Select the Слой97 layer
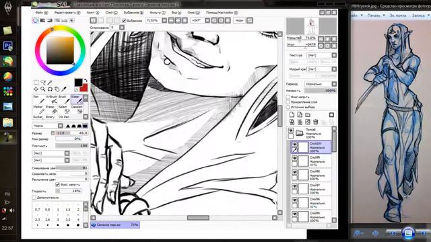 point(311,189)
